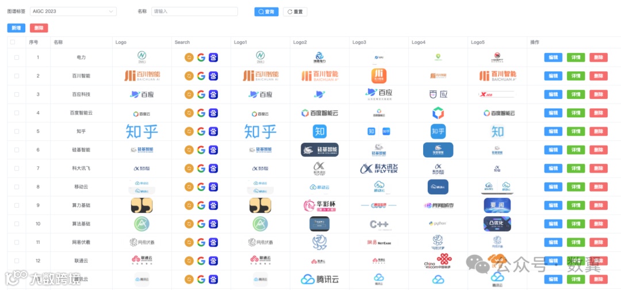Screen dimensions: 621x290
Task: Open the Google search icon in 科大讯飞 row
Action: coord(201,169)
